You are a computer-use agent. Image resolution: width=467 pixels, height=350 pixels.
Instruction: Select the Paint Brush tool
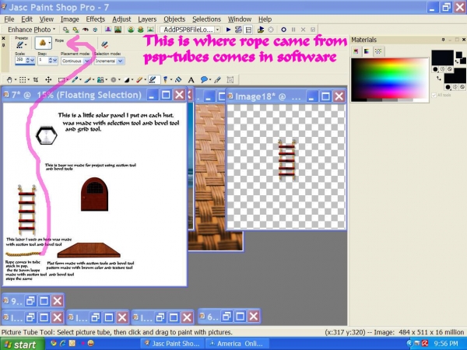[x=87, y=80]
